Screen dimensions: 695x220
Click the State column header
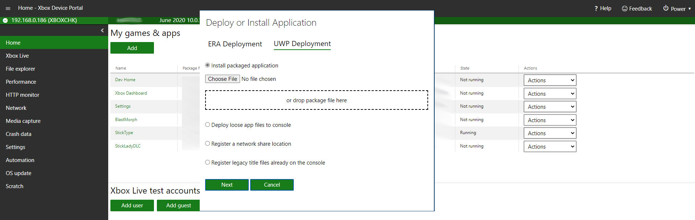(x=465, y=68)
